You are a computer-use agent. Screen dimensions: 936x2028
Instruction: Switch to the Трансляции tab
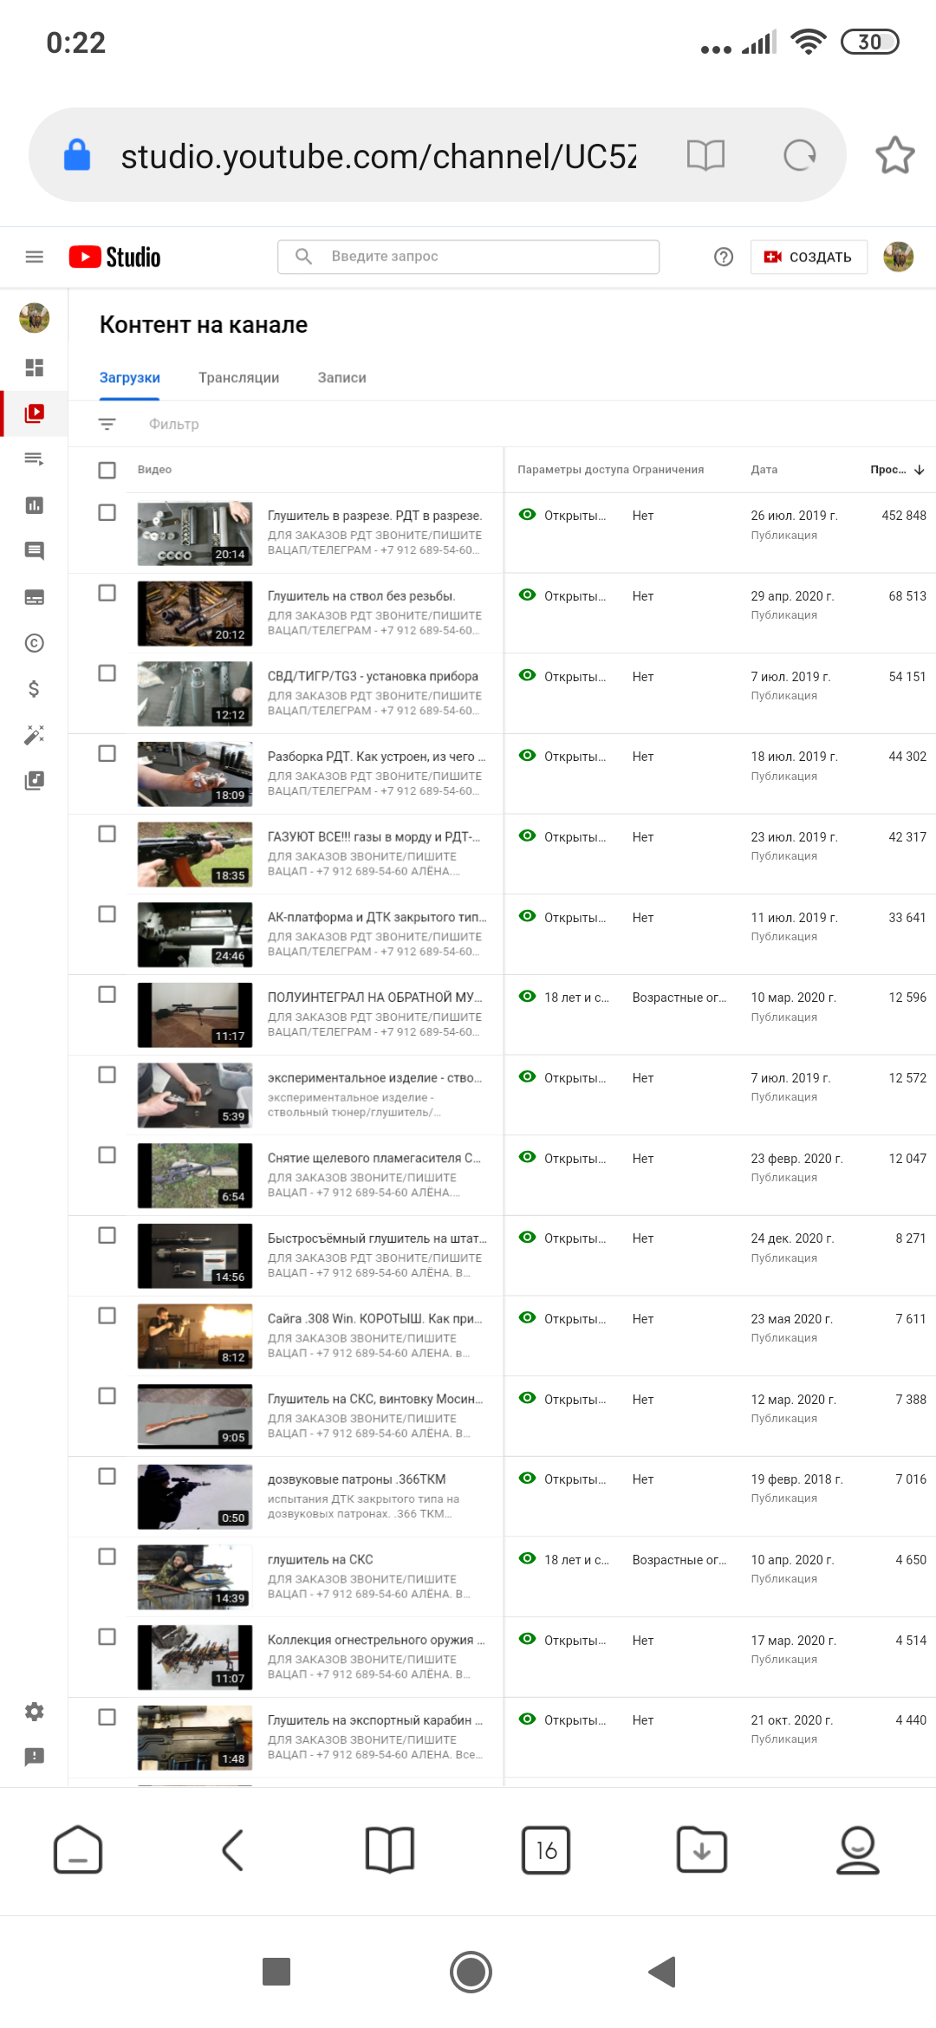[x=238, y=378]
